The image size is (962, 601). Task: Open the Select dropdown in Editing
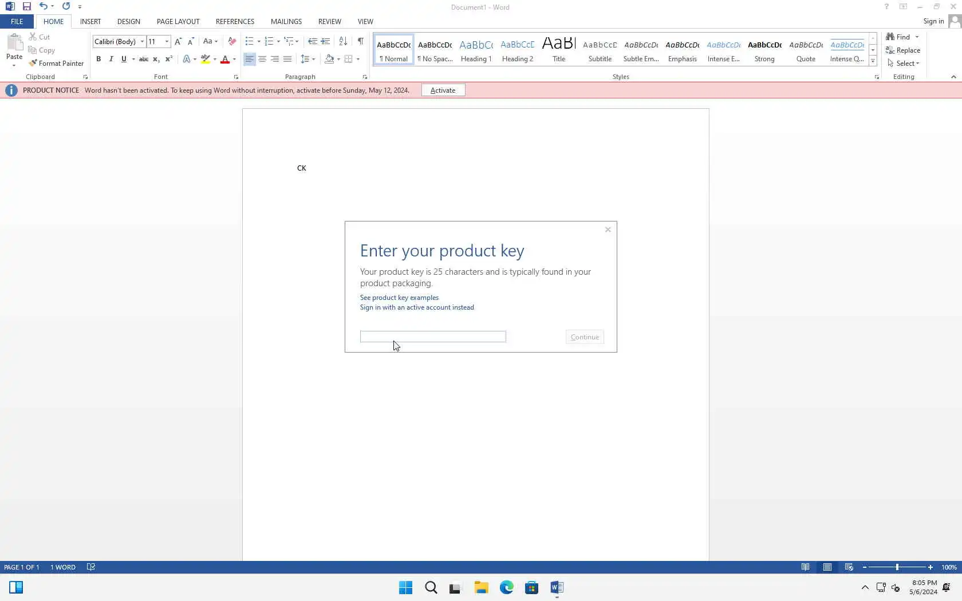tap(903, 64)
